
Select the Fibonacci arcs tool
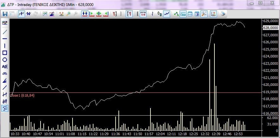(x=5, y=74)
